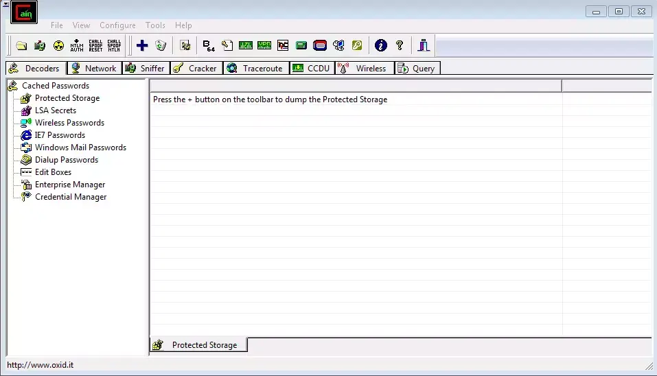
Task: Switch to the Wireless tab
Action: coord(365,68)
